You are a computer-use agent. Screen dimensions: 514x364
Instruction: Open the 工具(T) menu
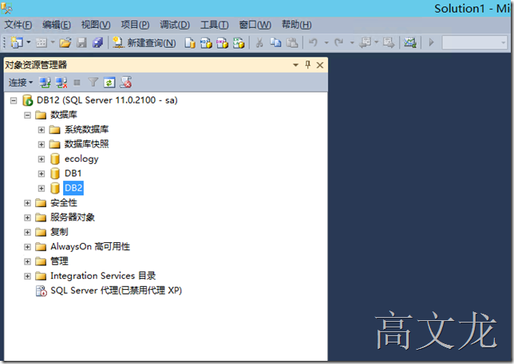tap(215, 25)
